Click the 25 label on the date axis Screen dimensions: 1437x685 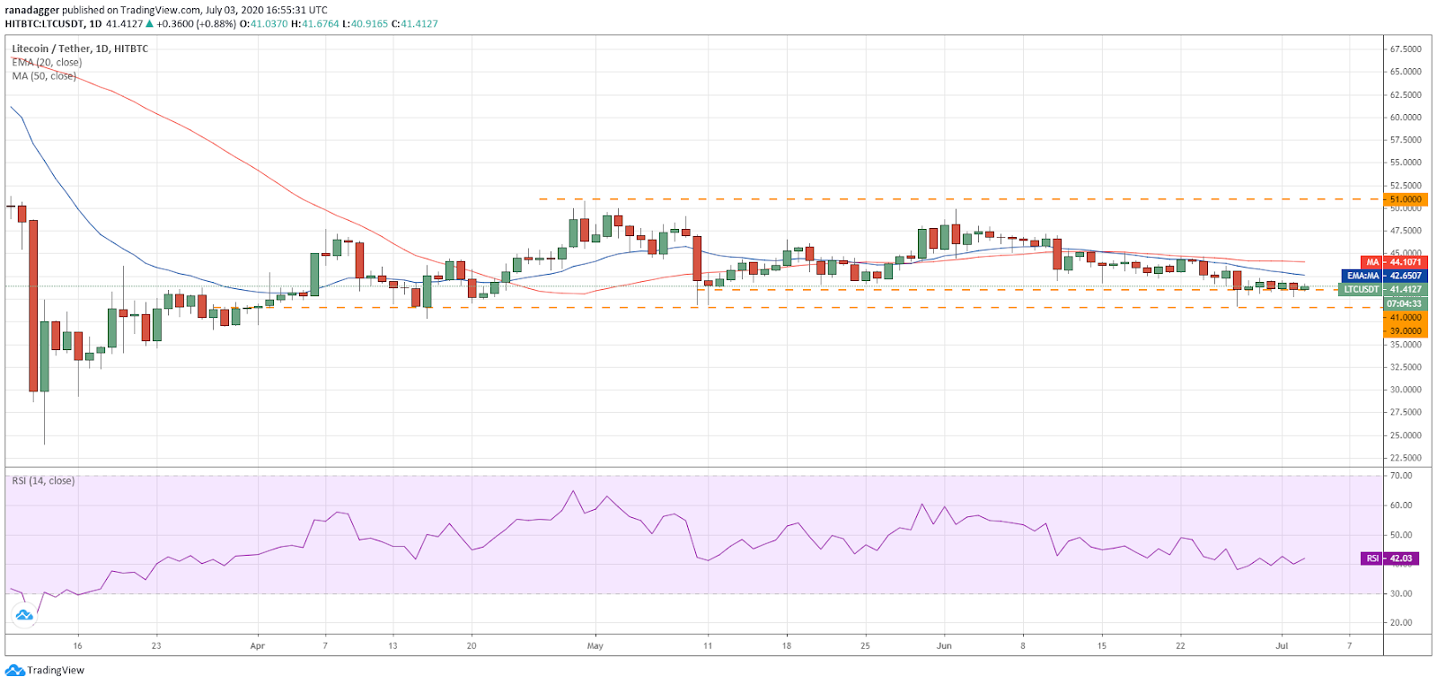(x=866, y=645)
